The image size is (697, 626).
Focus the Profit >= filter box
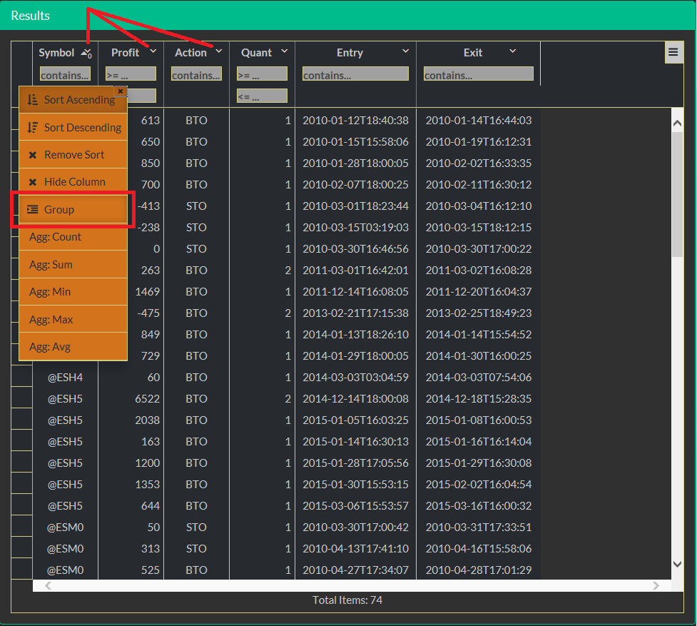click(131, 74)
